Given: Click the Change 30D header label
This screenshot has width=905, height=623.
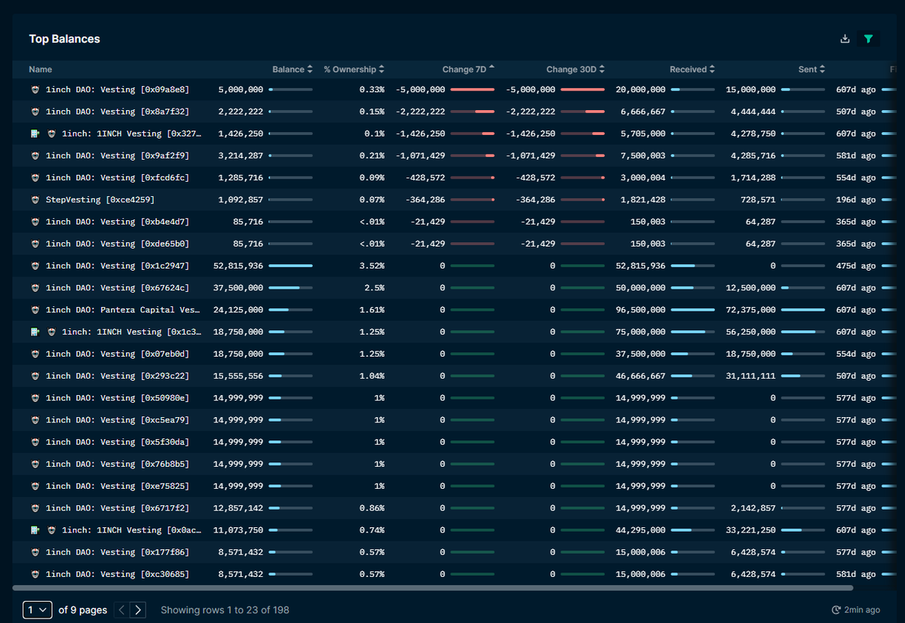Looking at the screenshot, I should click(x=572, y=69).
